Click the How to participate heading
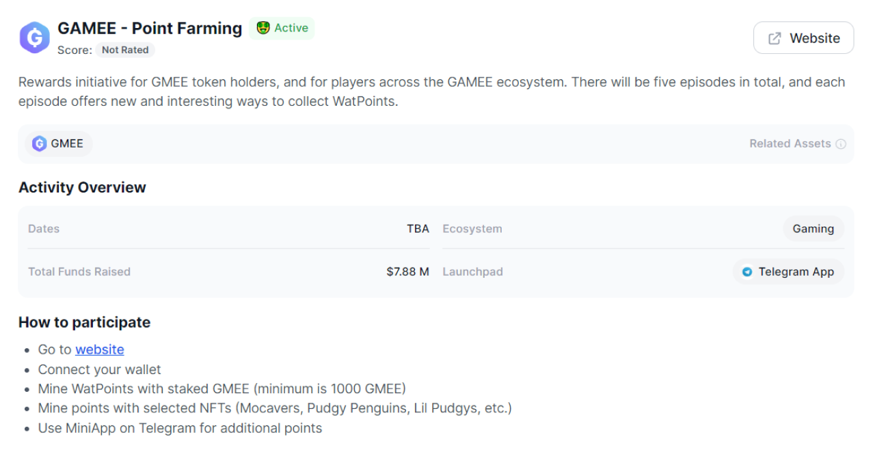The height and width of the screenshot is (454, 875). point(84,322)
